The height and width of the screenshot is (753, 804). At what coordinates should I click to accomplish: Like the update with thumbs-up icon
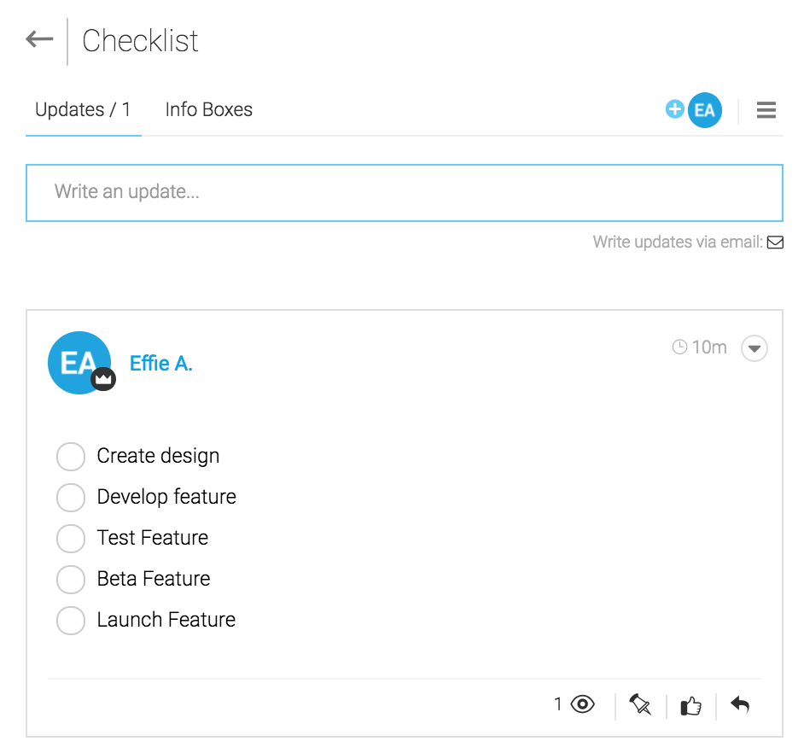click(x=690, y=706)
